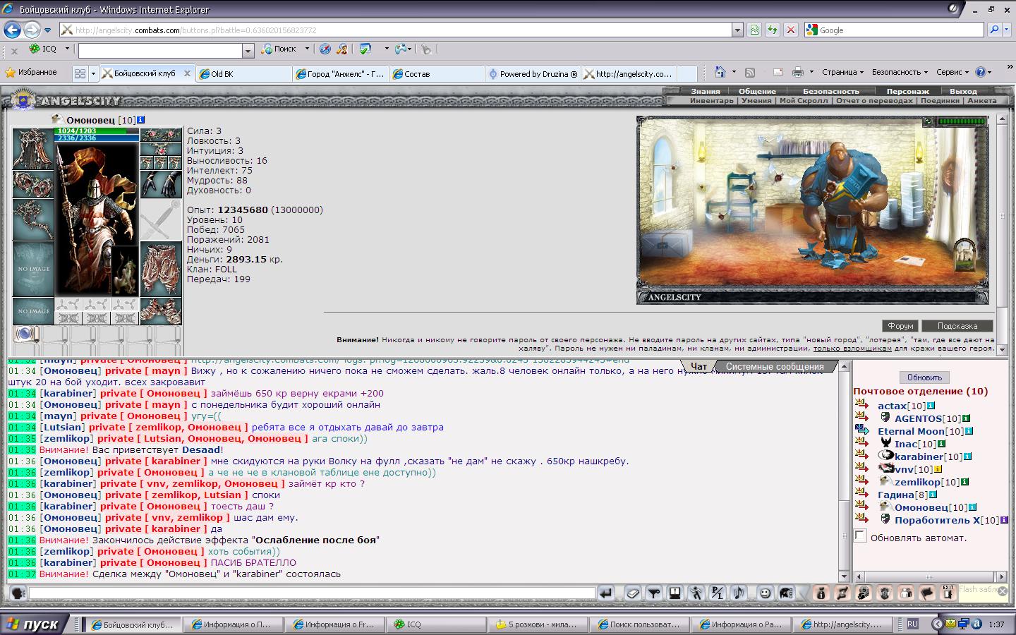The height and width of the screenshot is (635, 1016).
Task: Click the exit door icon in bottom toolbar
Action: 948,593
